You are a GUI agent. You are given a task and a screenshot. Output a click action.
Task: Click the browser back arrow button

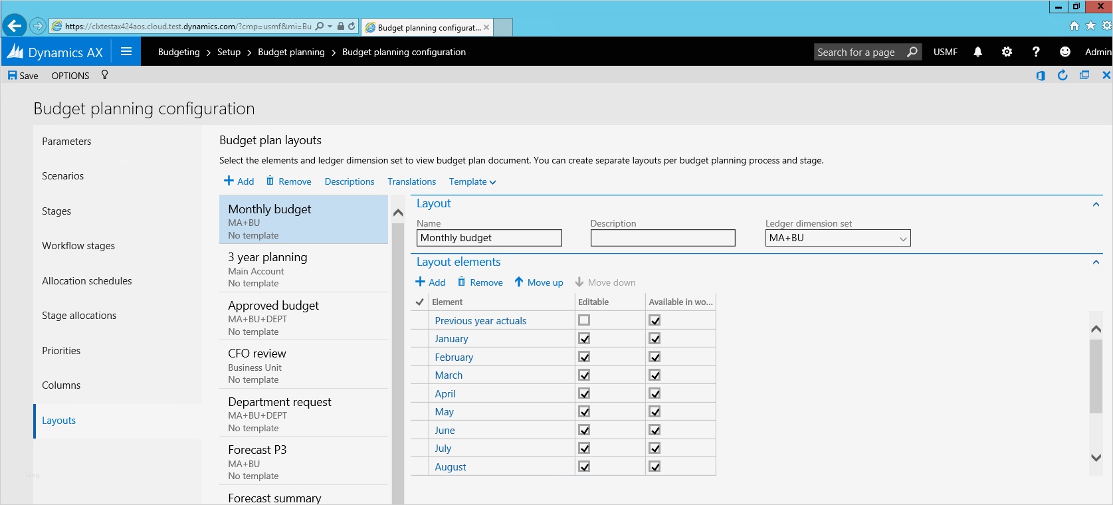click(x=15, y=26)
